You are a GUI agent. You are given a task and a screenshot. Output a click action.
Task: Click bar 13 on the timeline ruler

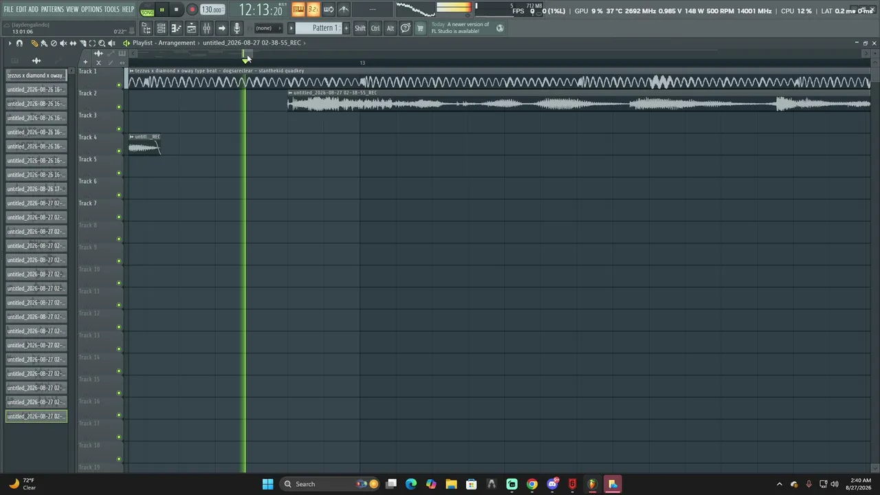tap(362, 63)
